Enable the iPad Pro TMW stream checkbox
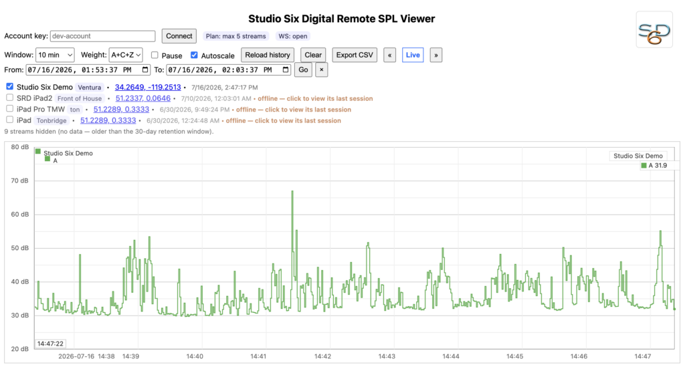Image resolution: width=685 pixels, height=373 pixels. coord(9,109)
